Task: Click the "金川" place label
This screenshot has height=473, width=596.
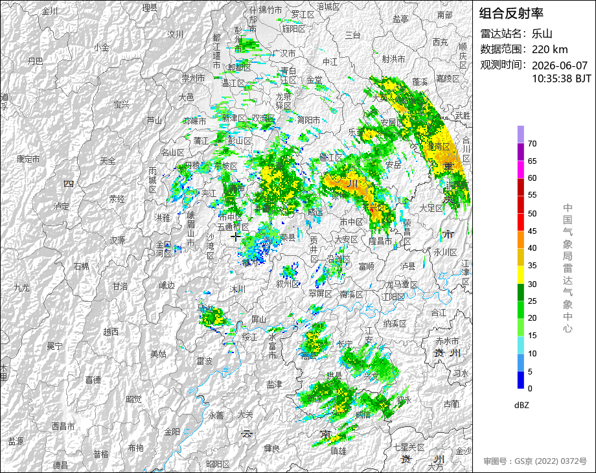Action: click(x=50, y=12)
